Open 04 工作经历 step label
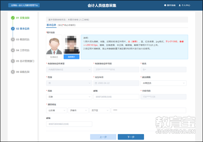Viewport: 203px width, 142px height. point(23,50)
